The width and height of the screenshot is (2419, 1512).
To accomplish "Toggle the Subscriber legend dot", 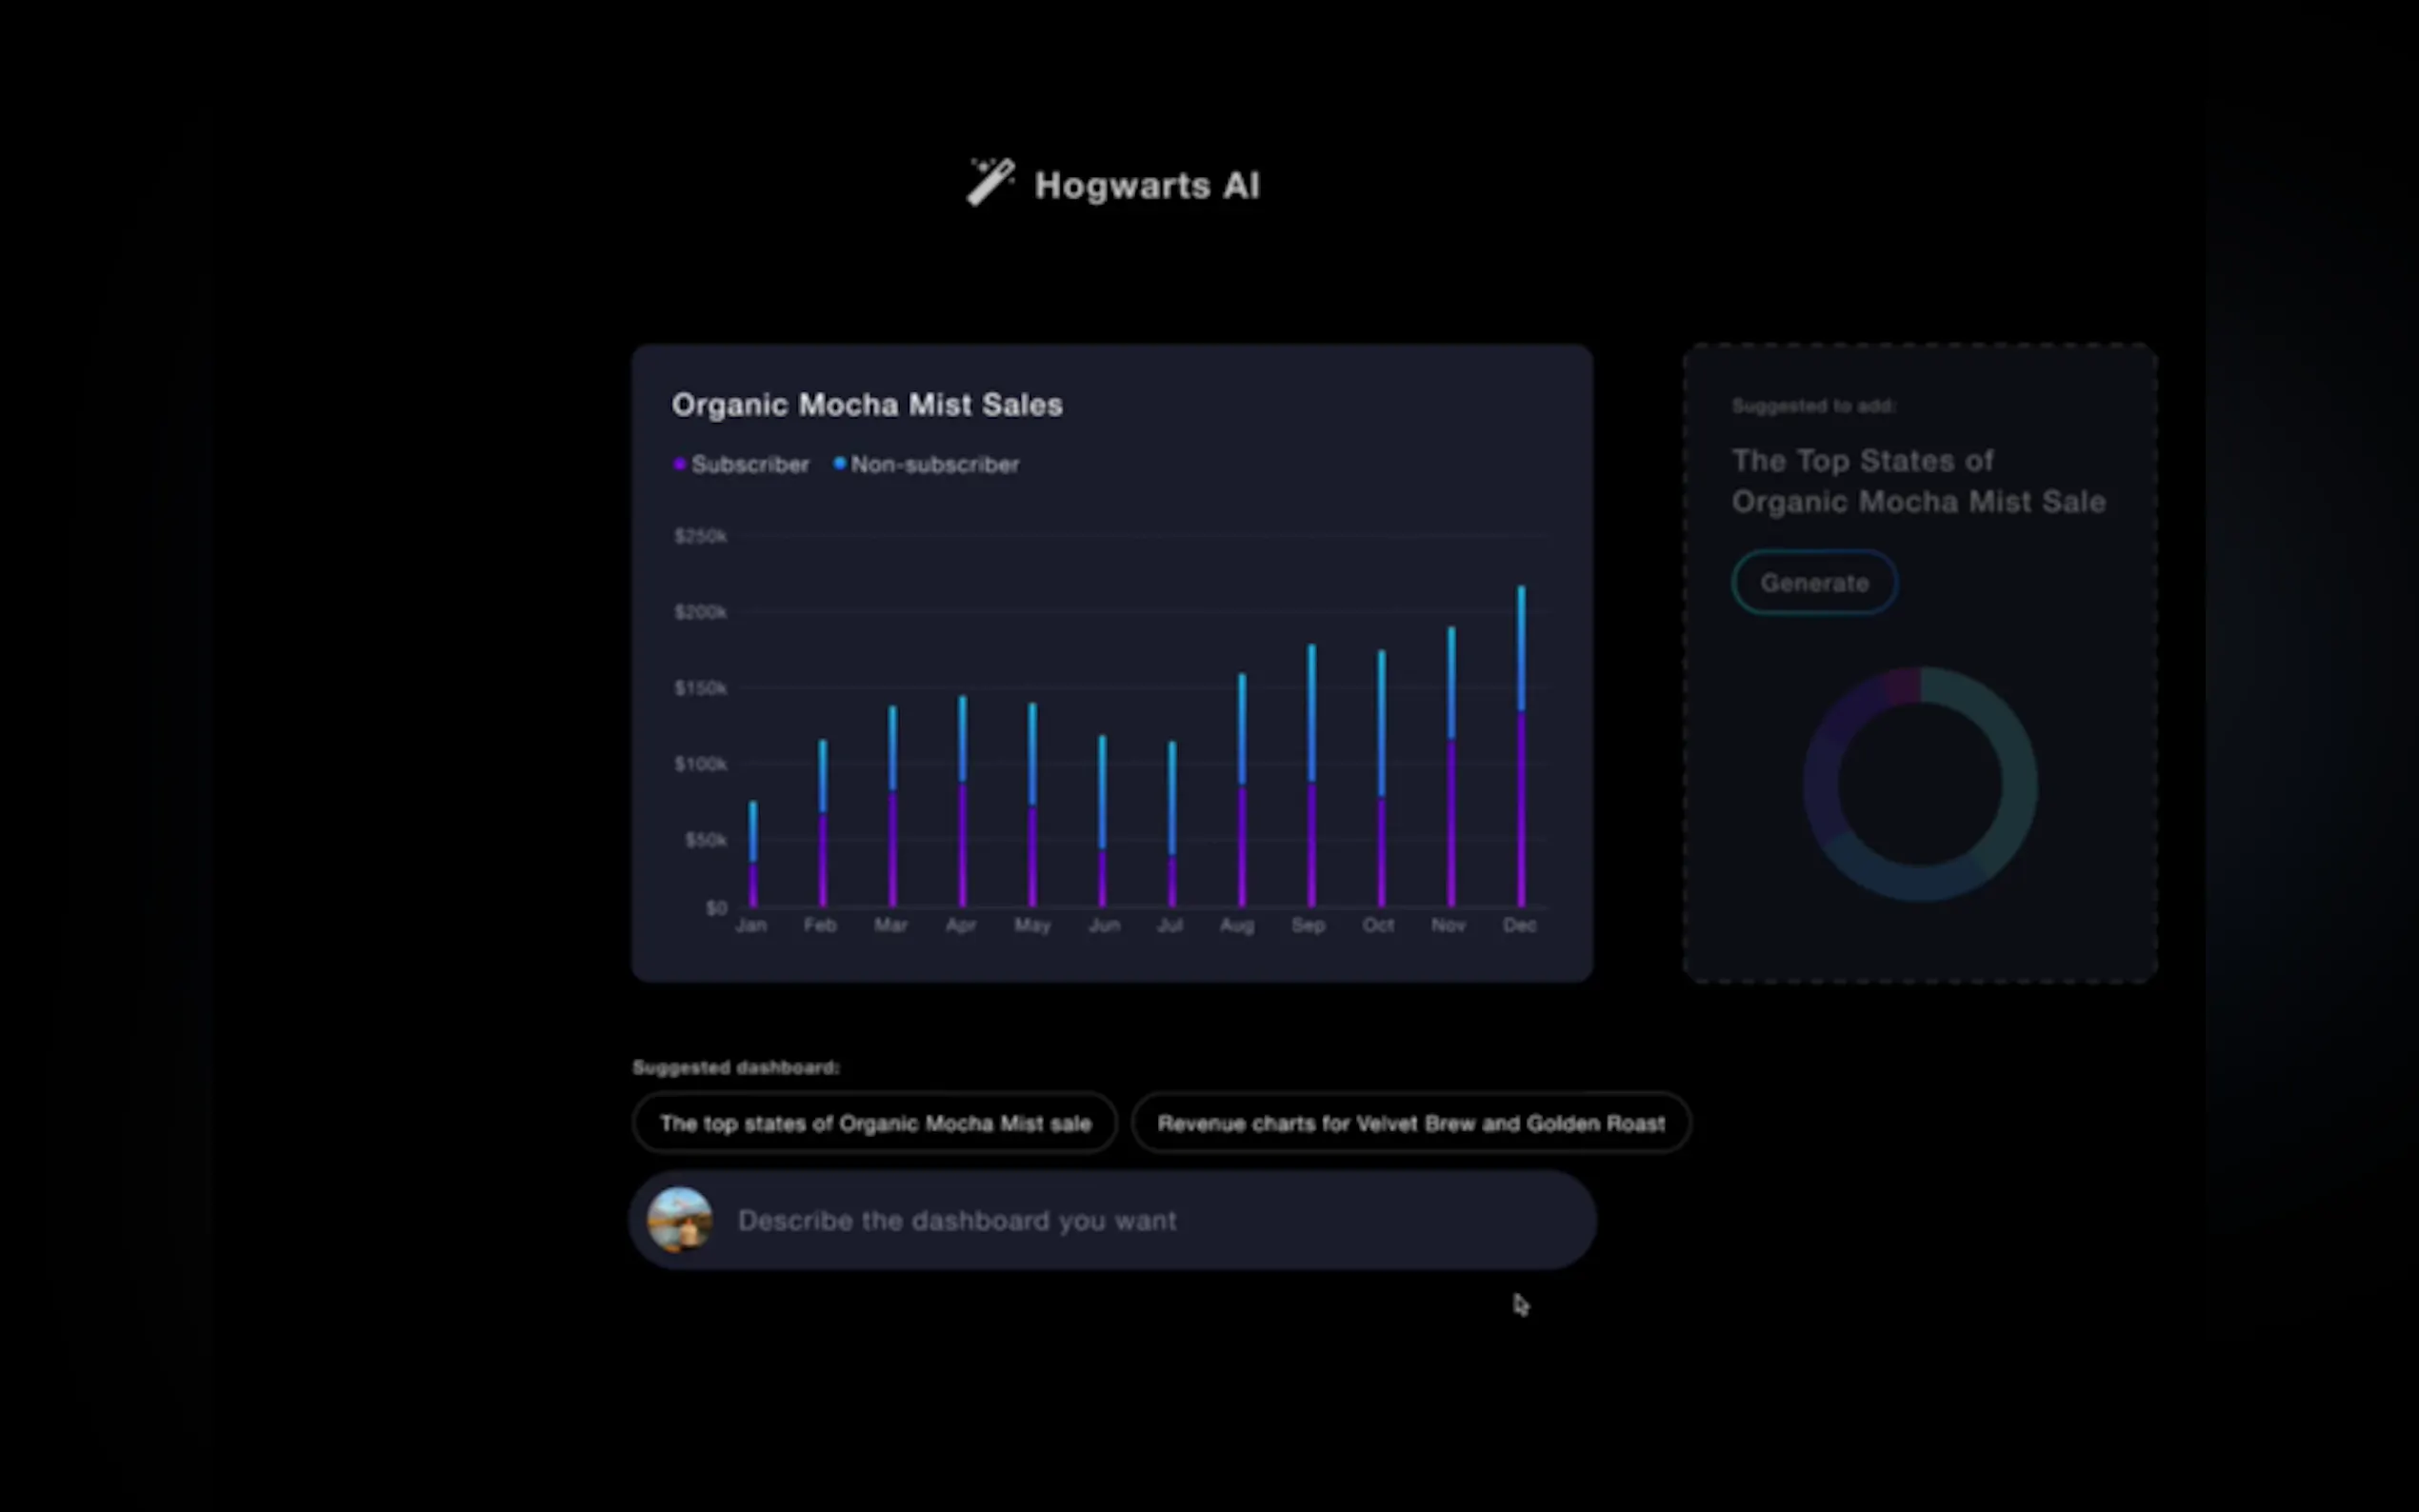I will tap(680, 464).
